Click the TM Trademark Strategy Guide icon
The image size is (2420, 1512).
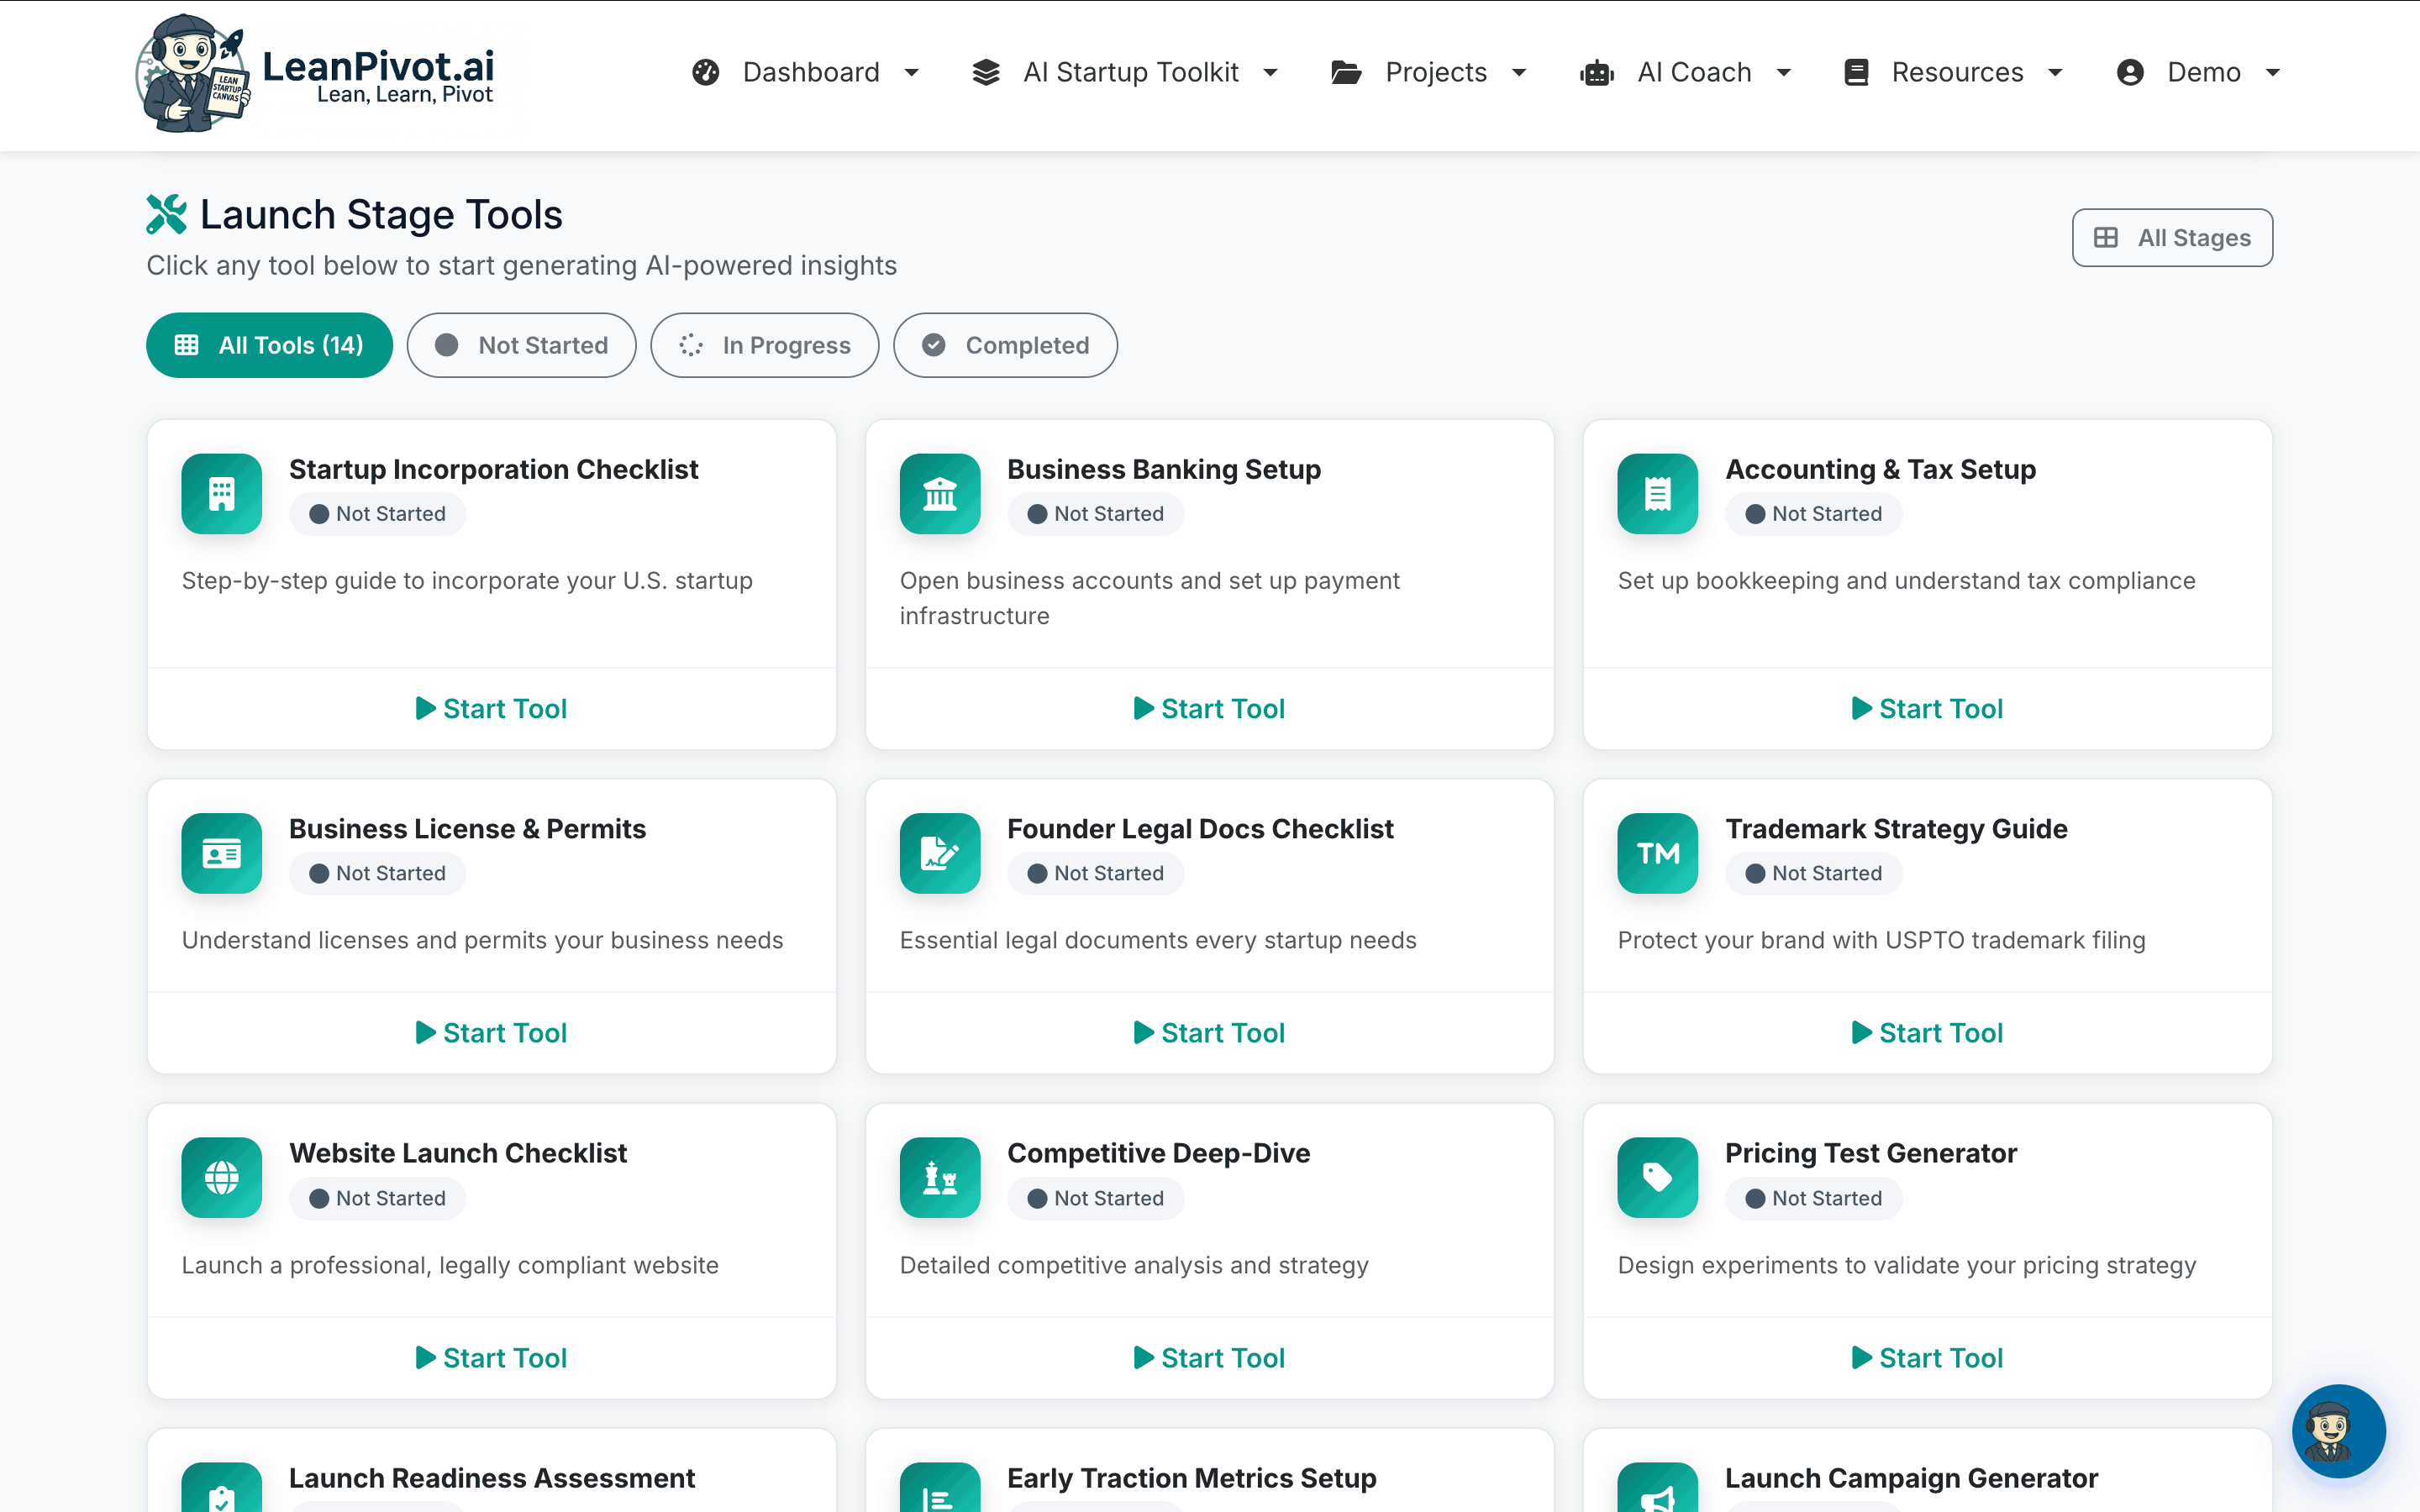1656,853
